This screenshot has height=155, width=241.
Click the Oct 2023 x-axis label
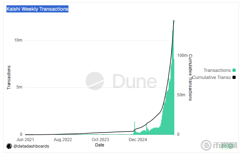100,140
